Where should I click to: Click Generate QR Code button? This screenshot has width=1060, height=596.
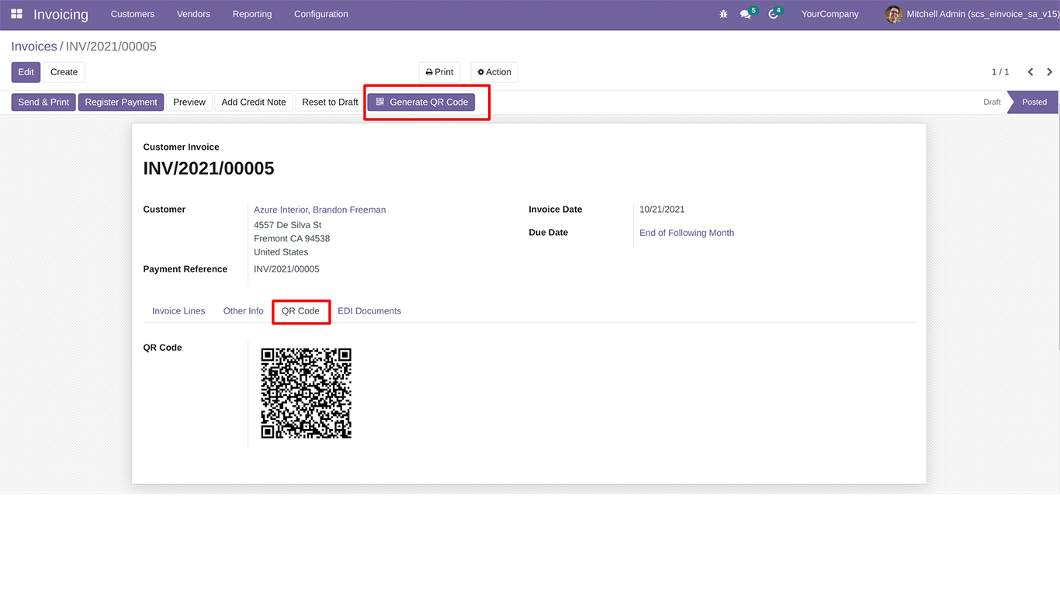(421, 102)
